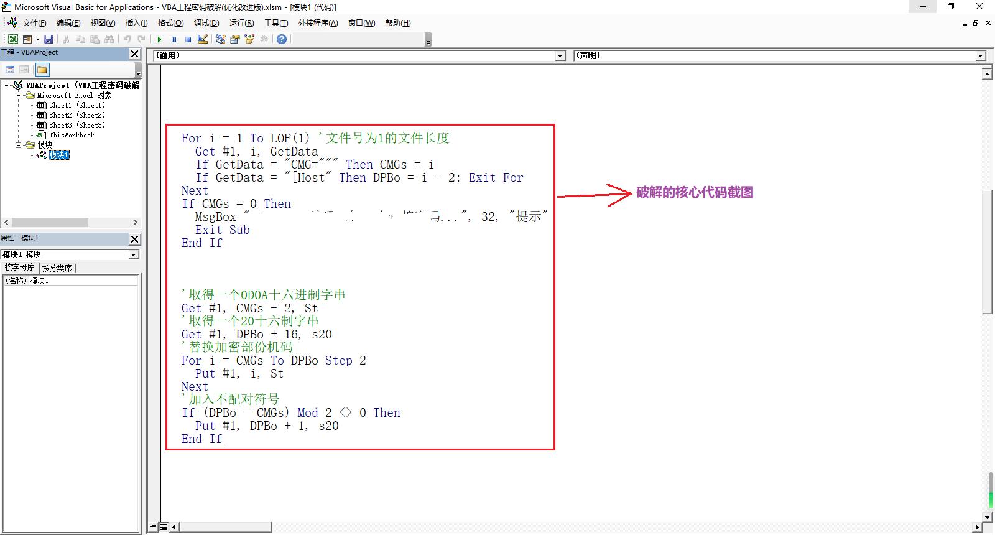The image size is (995, 535).
Task: Open toolbar options overflow arrow
Action: tap(428, 41)
